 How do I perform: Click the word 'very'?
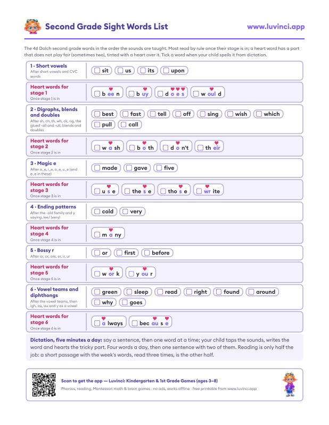pyautogui.click(x=136, y=211)
